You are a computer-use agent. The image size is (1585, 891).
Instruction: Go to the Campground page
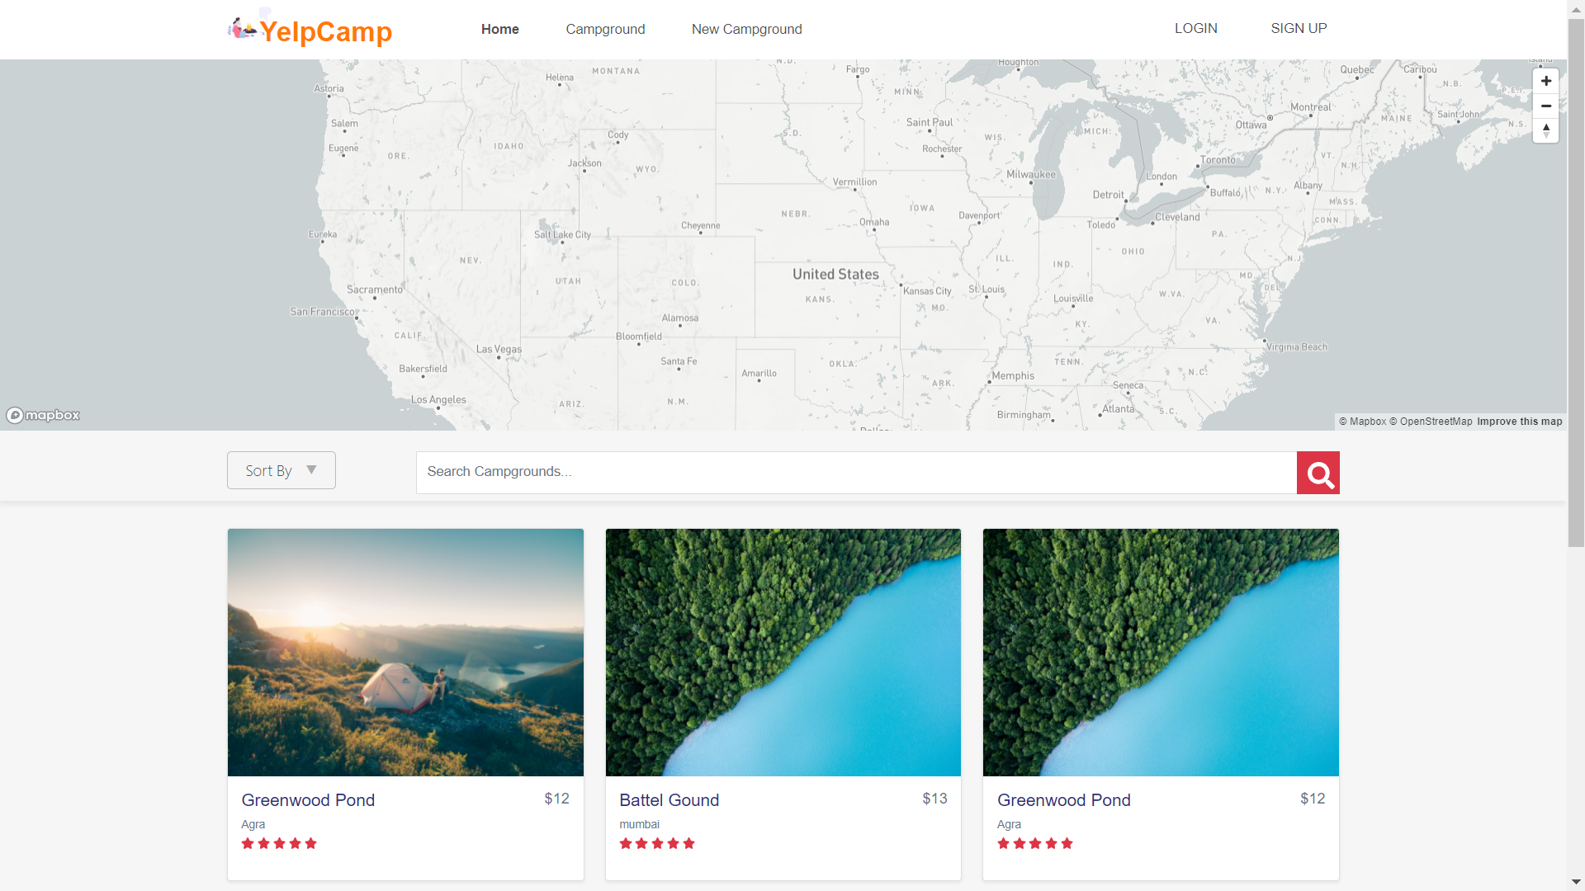(605, 29)
